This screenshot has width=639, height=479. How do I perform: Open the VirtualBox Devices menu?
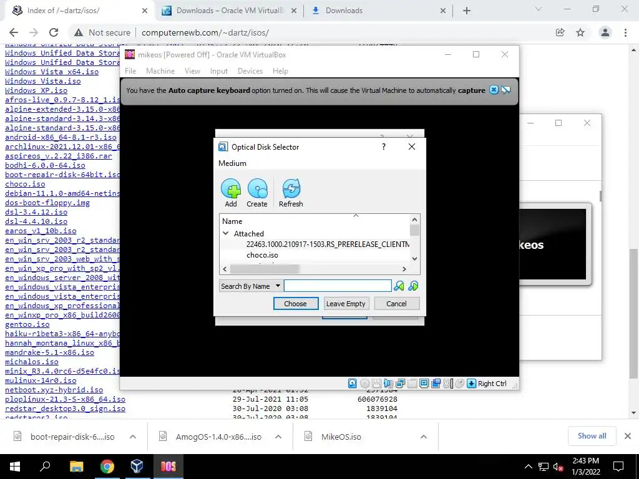(250, 71)
